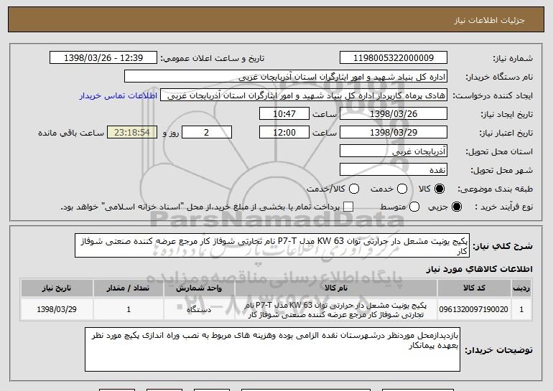
Task: Click the نام کالا column header
Action: click(x=336, y=288)
